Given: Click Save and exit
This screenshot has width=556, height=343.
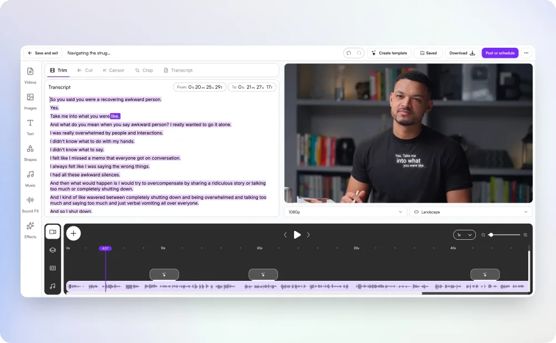Looking at the screenshot, I should coord(43,53).
